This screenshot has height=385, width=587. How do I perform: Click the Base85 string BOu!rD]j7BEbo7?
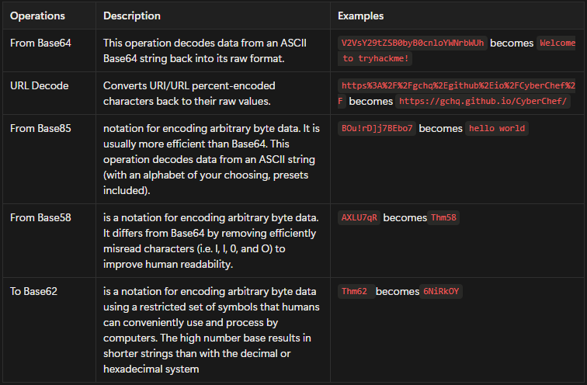pos(377,128)
